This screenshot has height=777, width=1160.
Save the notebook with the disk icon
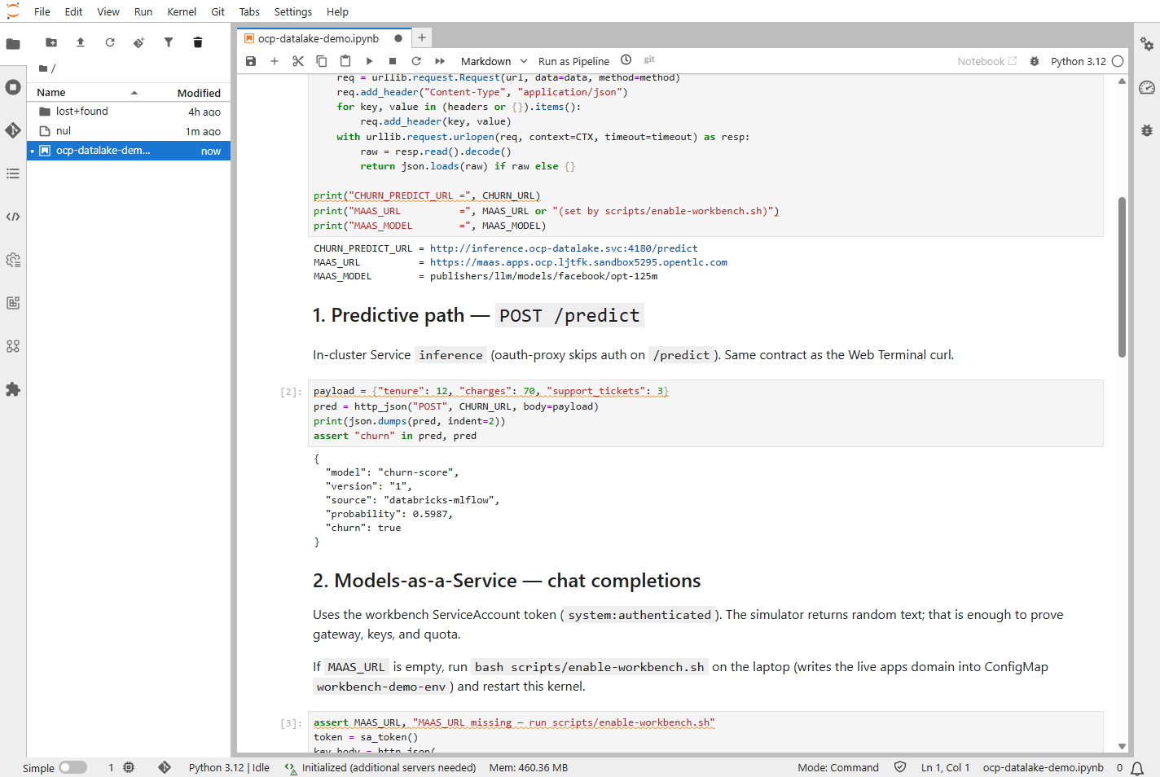[251, 61]
